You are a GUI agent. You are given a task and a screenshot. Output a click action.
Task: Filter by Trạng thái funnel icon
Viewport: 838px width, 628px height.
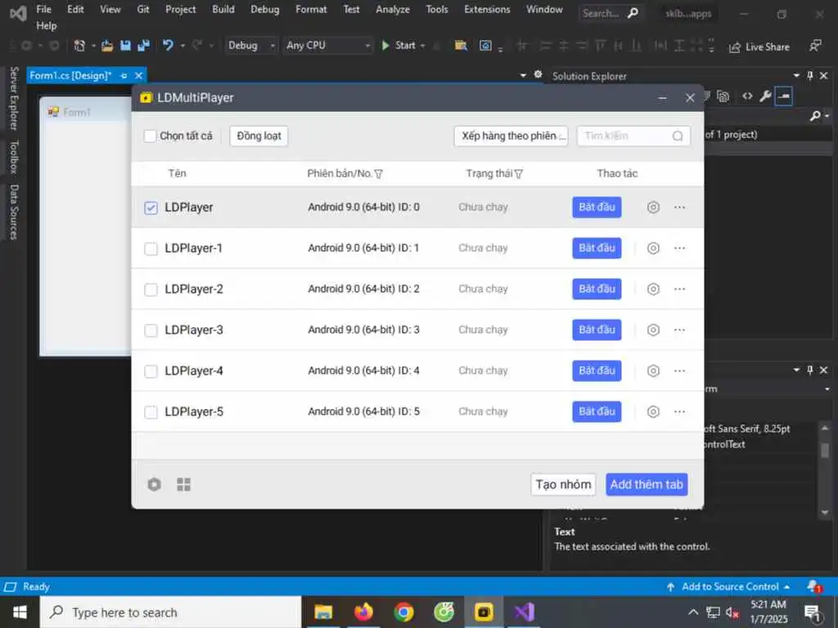coord(518,173)
